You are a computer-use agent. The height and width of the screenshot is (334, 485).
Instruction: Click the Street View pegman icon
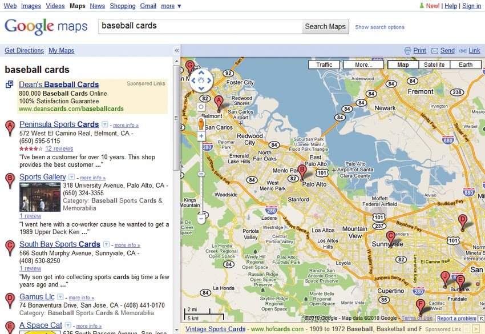(x=201, y=124)
